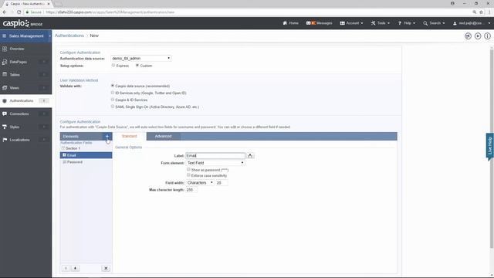Choose ID Services only validation

tap(113, 93)
